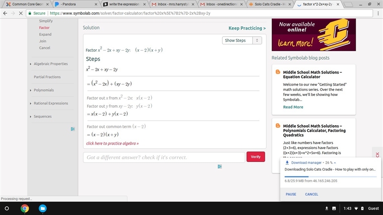Click the download tray icon

[x=327, y=208]
